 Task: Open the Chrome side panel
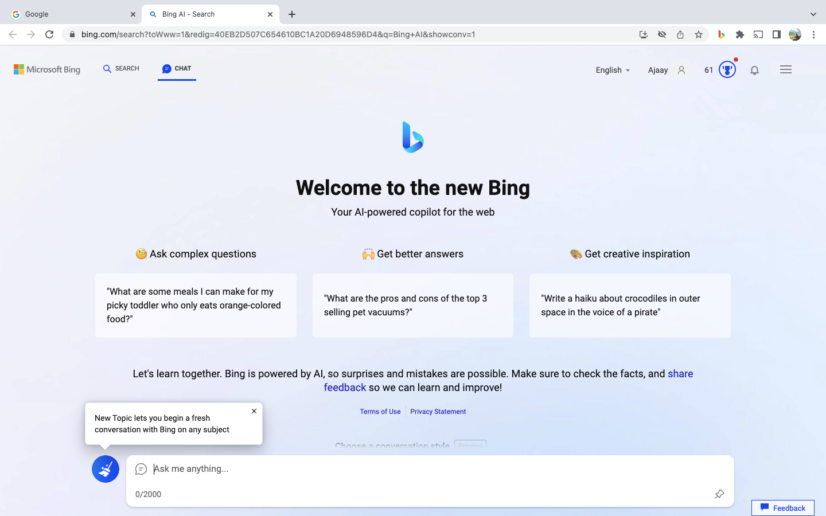[777, 34]
